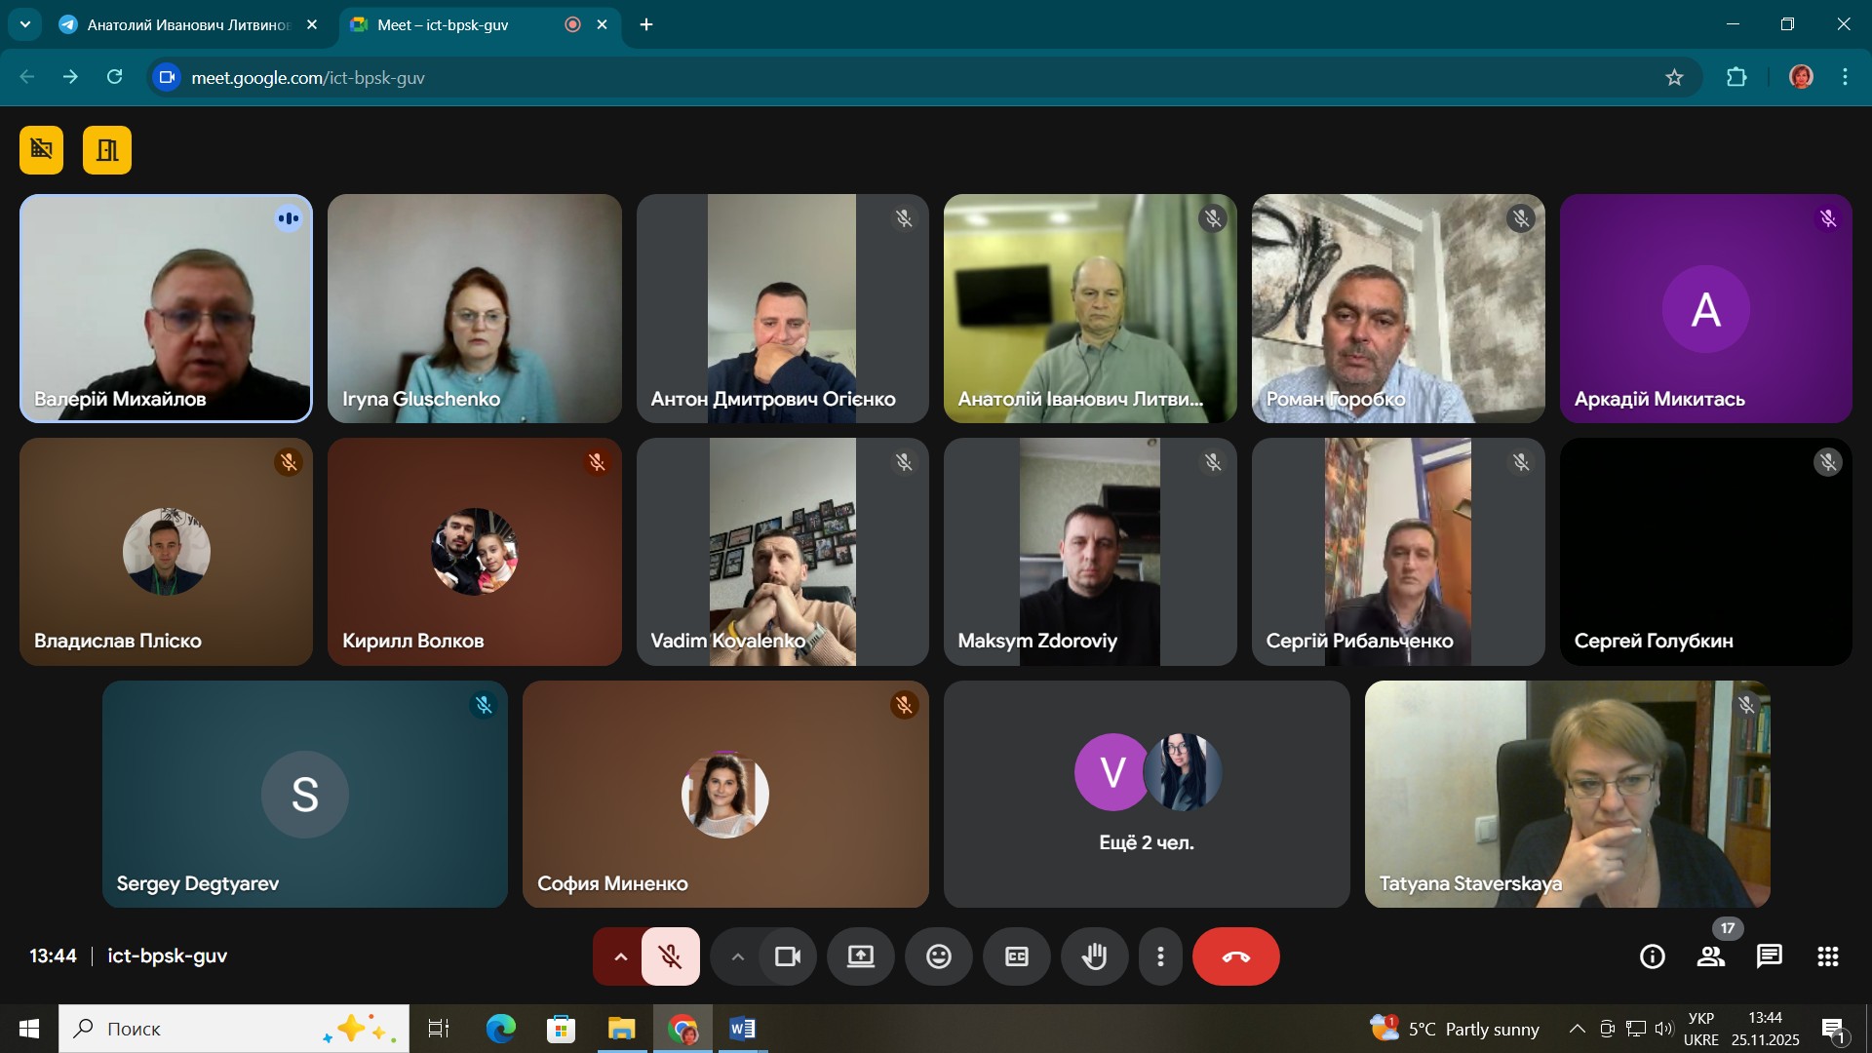This screenshot has width=1872, height=1053.
Task: Expand video settings arrow beside camera
Action: pyautogui.click(x=737, y=956)
